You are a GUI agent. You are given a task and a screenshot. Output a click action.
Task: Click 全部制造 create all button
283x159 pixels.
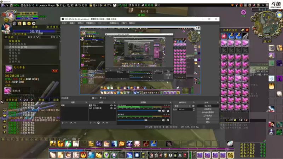[x=12, y=100]
